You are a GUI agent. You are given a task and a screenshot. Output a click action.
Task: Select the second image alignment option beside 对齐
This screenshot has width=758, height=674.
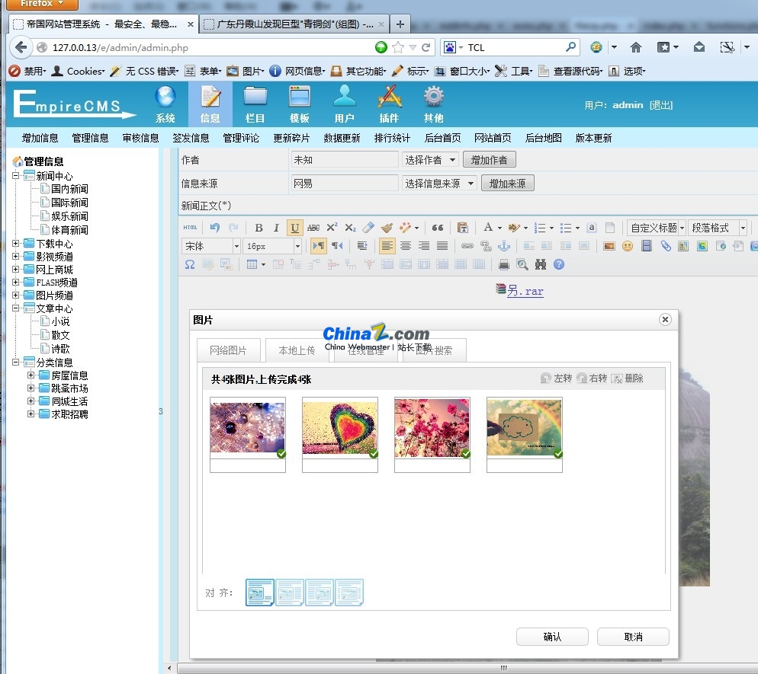click(290, 592)
